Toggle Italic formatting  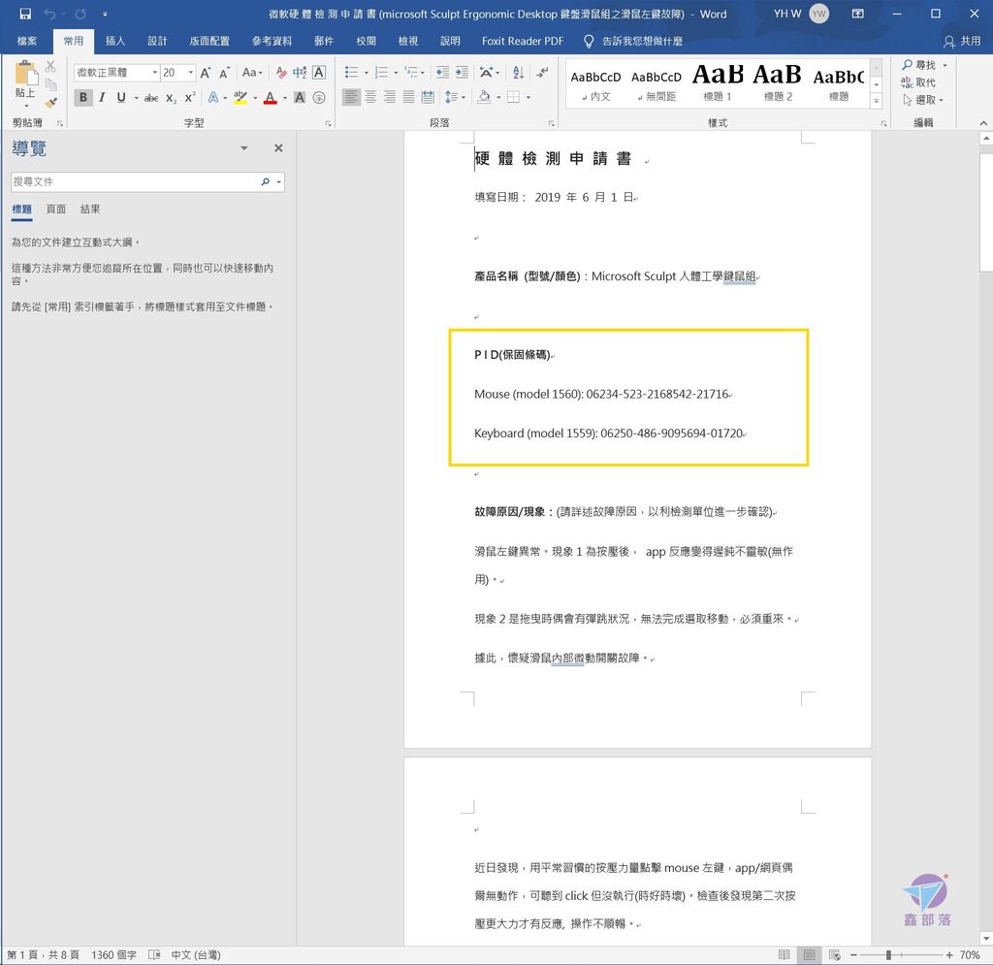click(102, 98)
